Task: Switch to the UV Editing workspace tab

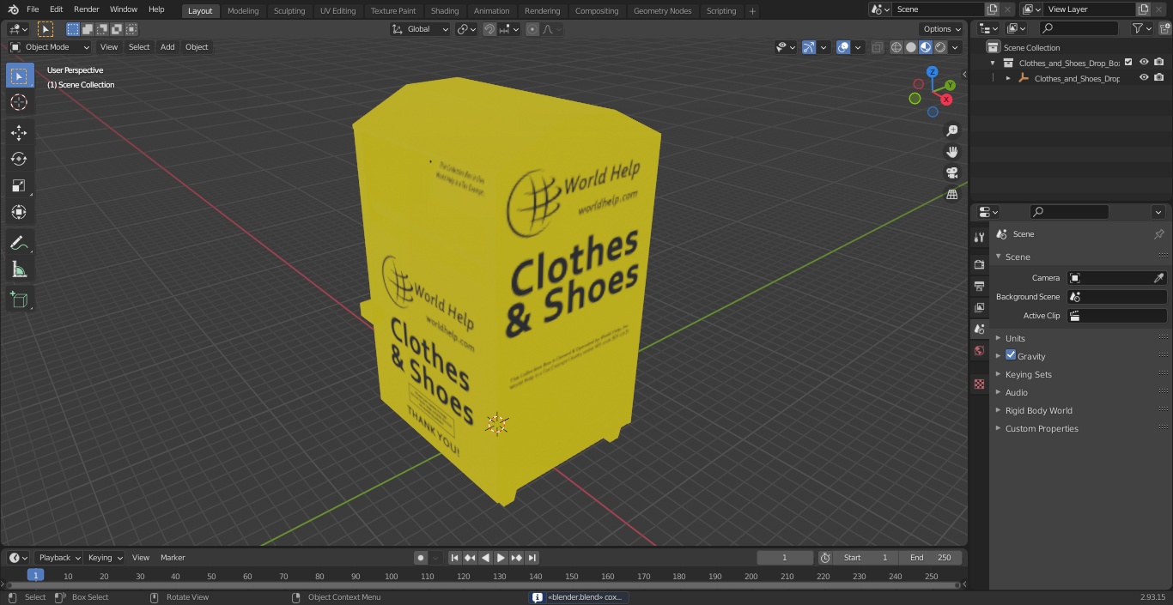Action: pyautogui.click(x=337, y=11)
